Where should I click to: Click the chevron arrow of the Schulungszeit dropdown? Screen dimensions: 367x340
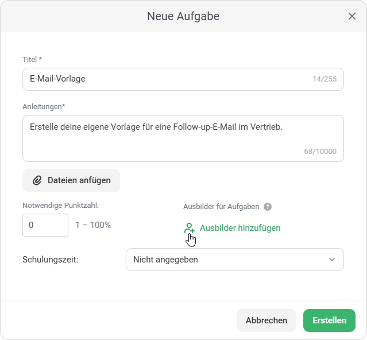[332, 260]
